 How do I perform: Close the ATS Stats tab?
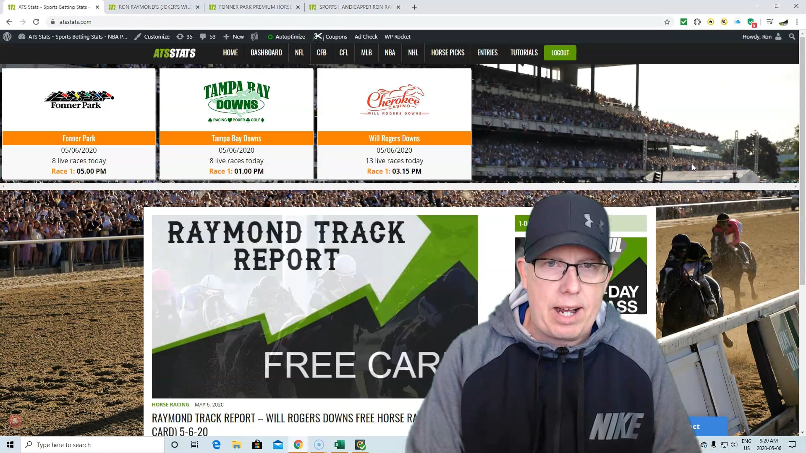(x=97, y=7)
